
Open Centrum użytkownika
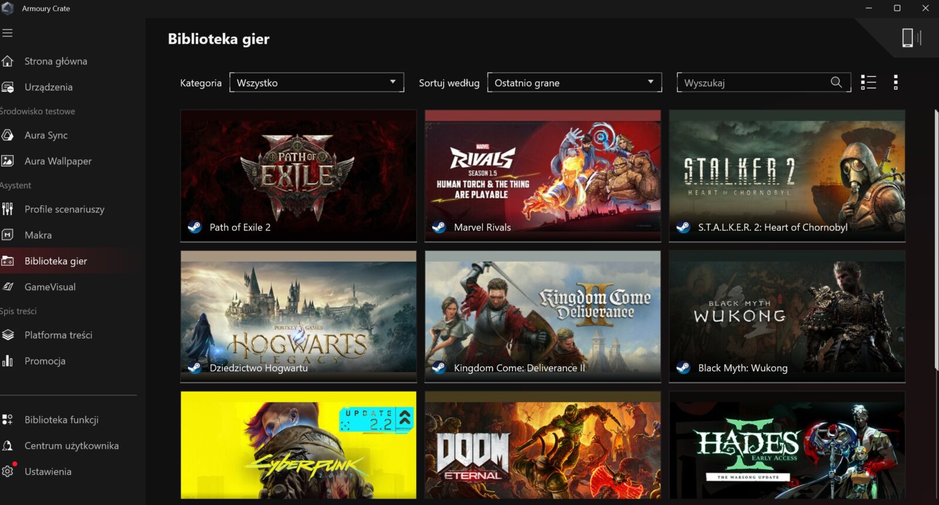pyautogui.click(x=71, y=446)
